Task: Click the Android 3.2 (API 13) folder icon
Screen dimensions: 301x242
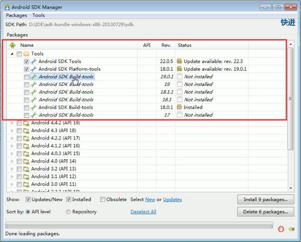Action: pos(26,169)
